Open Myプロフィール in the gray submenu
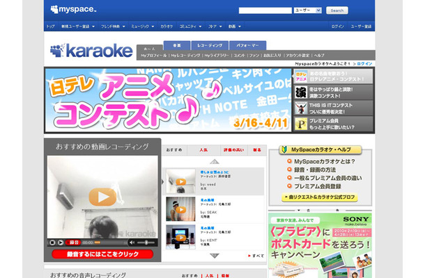 pos(154,55)
